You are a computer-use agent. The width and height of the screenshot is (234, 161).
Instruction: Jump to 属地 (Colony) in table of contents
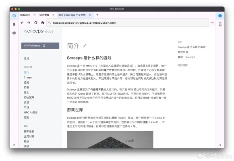pyautogui.click(x=186, y=57)
